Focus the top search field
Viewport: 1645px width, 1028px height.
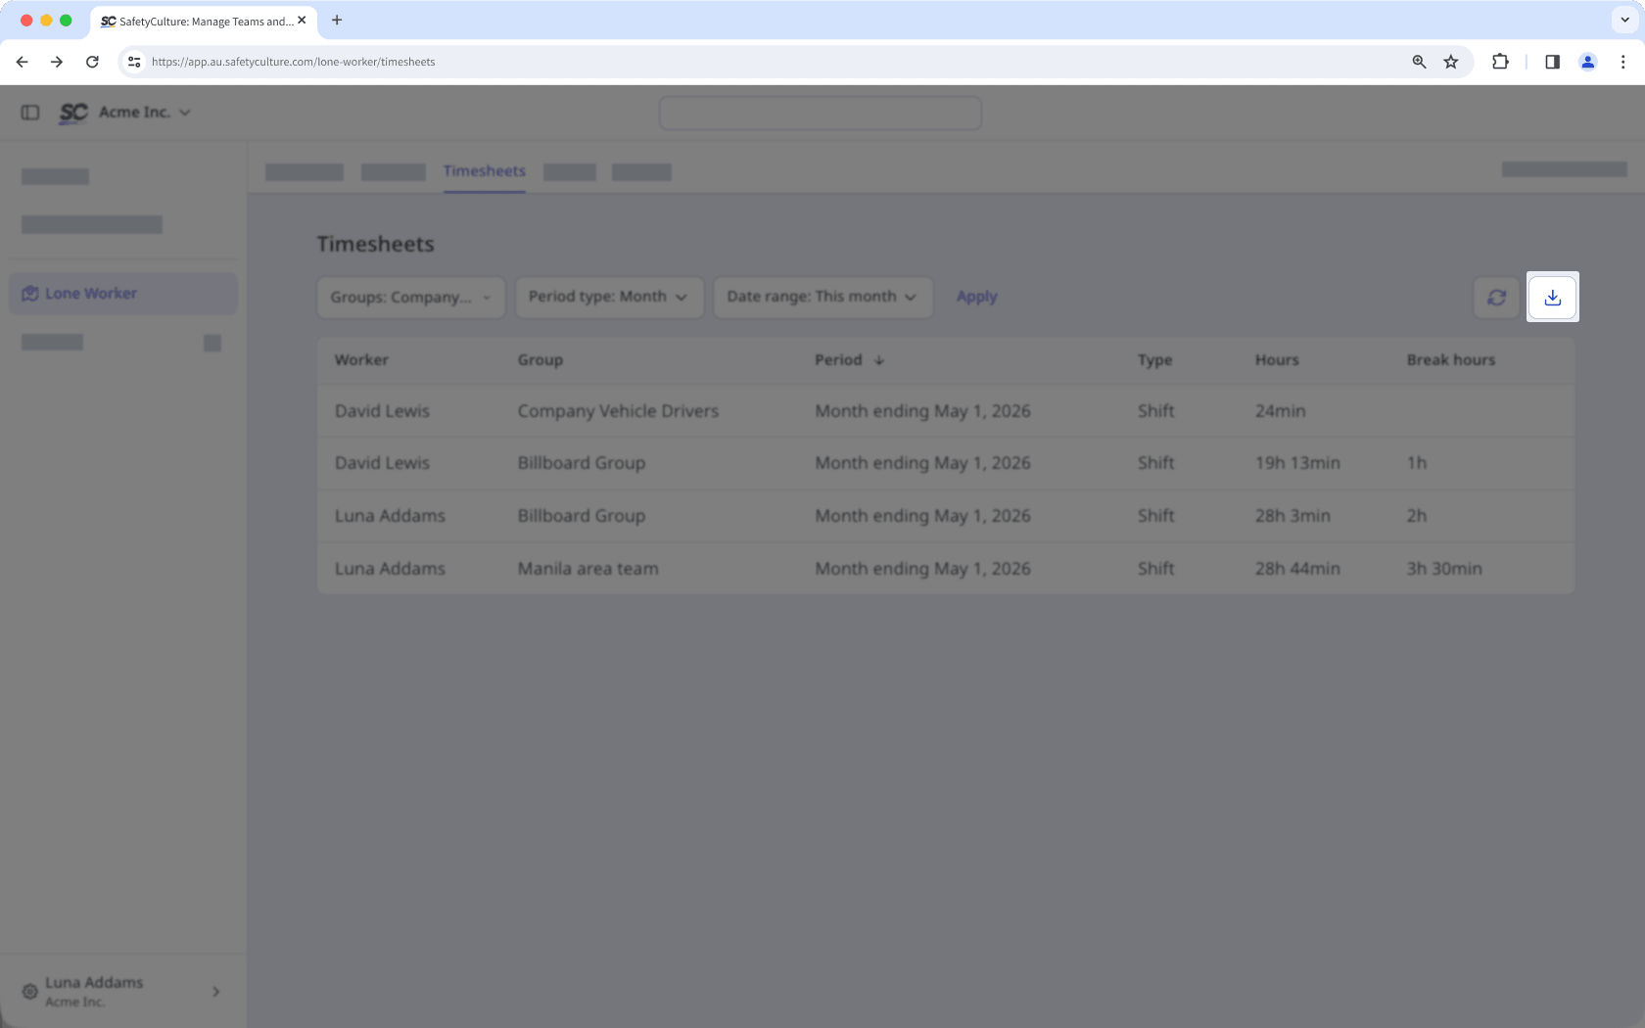pyautogui.click(x=821, y=113)
